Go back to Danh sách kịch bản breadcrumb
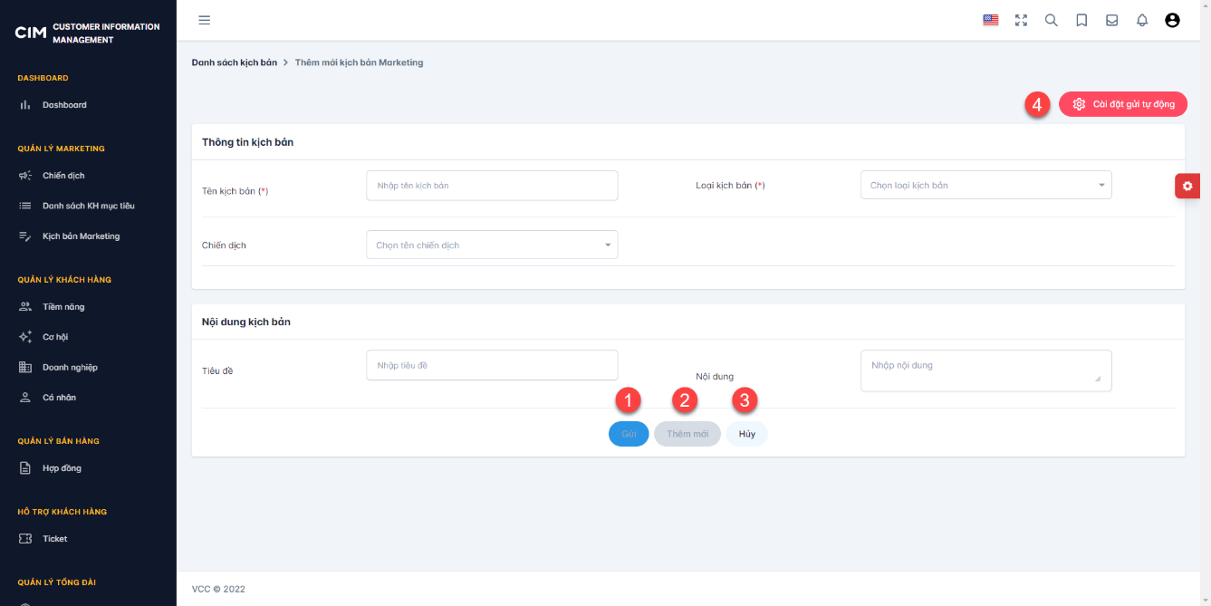Image resolution: width=1211 pixels, height=606 pixels. tap(235, 63)
